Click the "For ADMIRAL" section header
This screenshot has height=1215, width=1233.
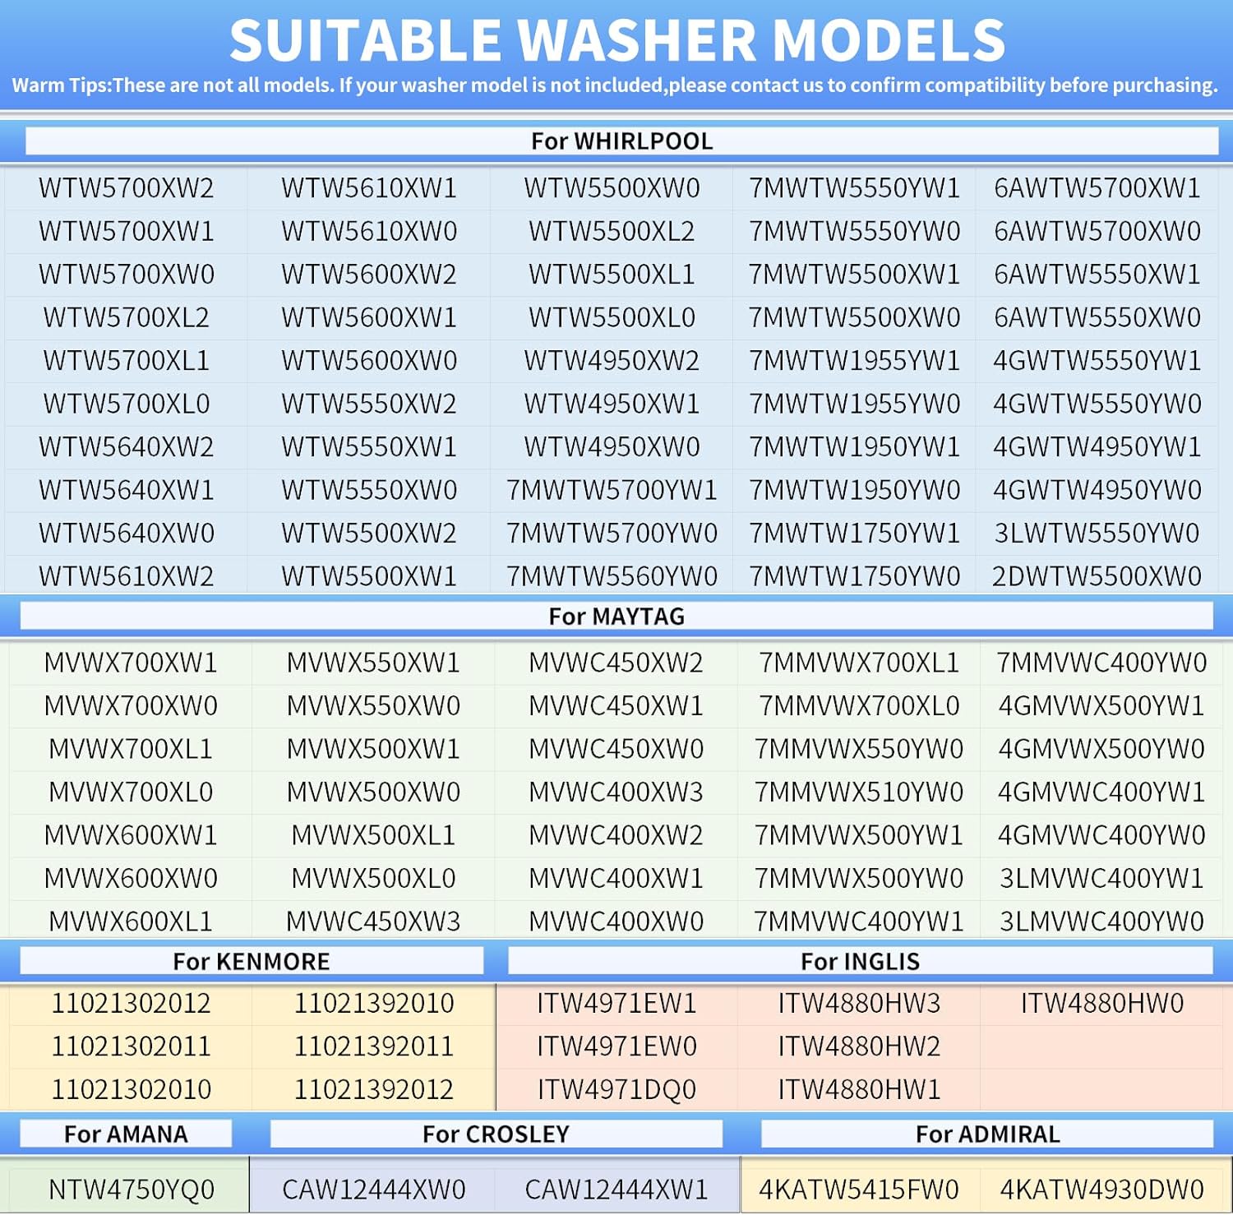pyautogui.click(x=988, y=1134)
